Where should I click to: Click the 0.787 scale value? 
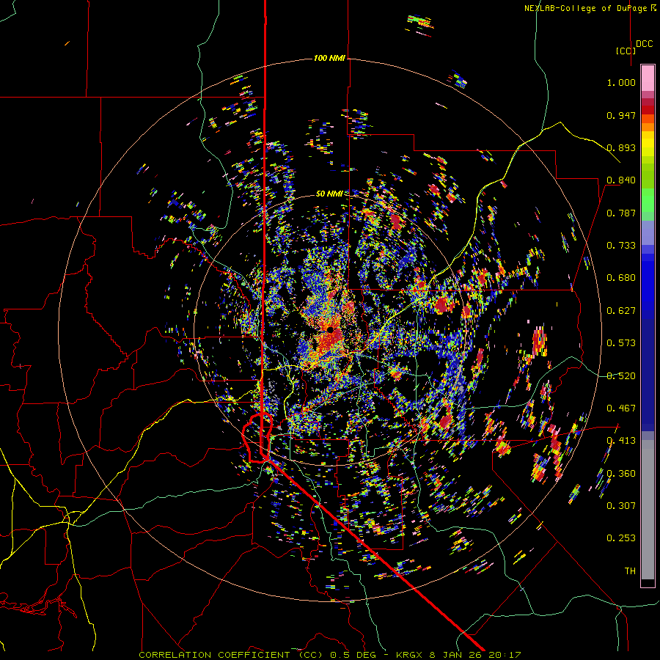(x=621, y=213)
